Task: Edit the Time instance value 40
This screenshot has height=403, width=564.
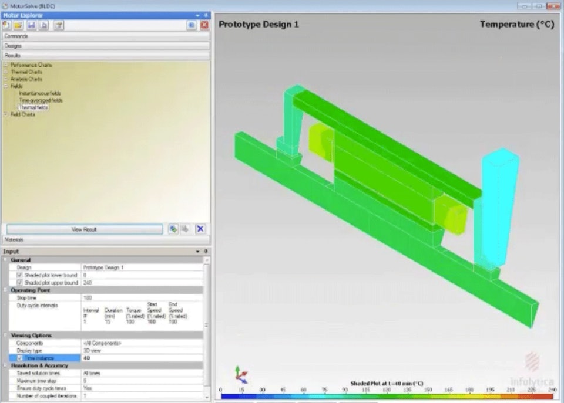Action: tap(142, 358)
